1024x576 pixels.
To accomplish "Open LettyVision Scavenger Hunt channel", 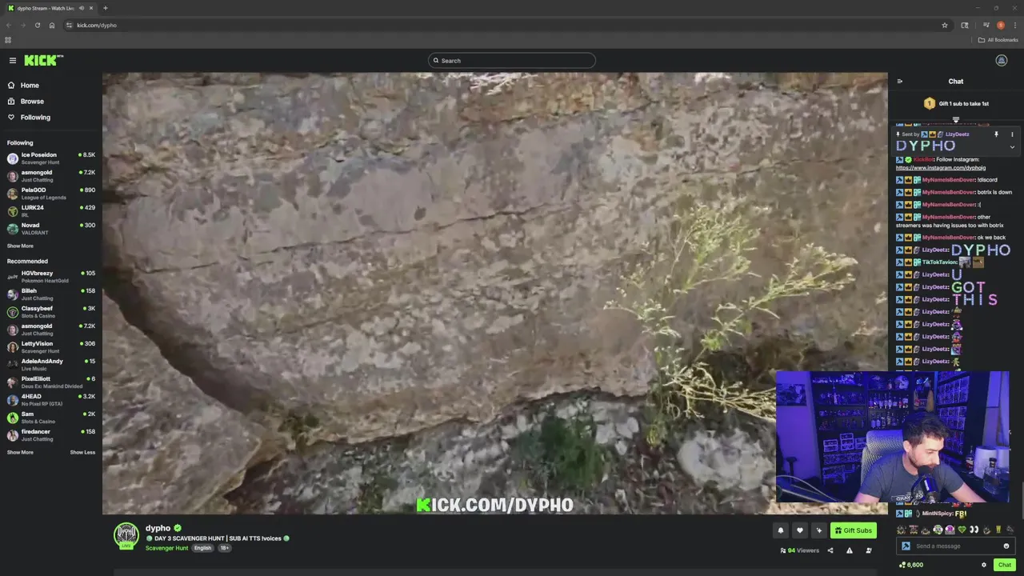I will [50, 347].
